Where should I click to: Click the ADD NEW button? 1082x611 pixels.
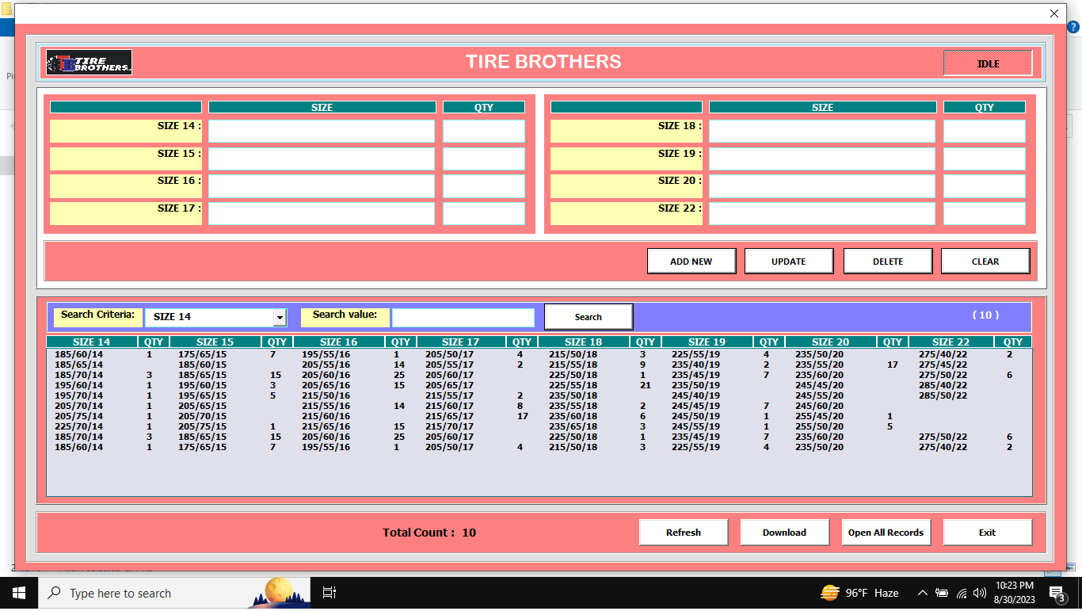pos(691,262)
